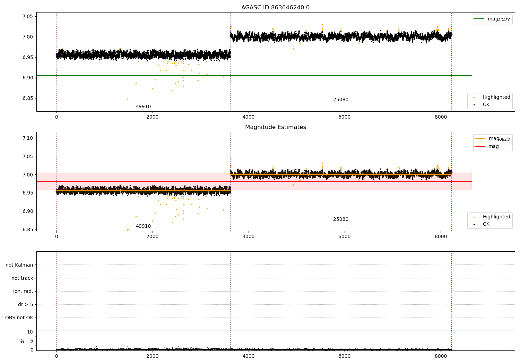Select "OK" legend marker in Magnitude Estimates plot

[474, 224]
